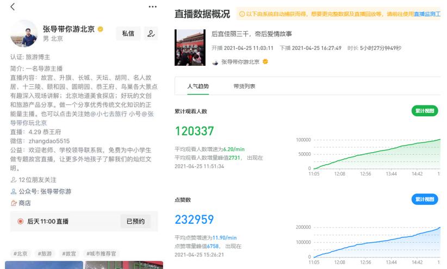Click the 认证: 旅游博主 certification line

(30, 57)
